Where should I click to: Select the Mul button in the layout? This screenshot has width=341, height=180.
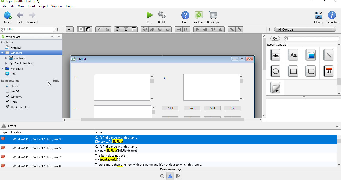[x=212, y=108]
